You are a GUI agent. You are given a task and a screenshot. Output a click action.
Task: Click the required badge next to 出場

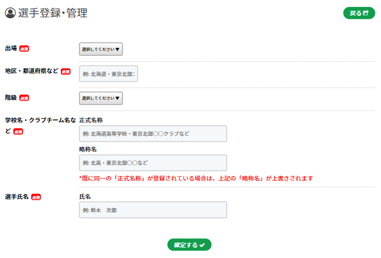24,49
